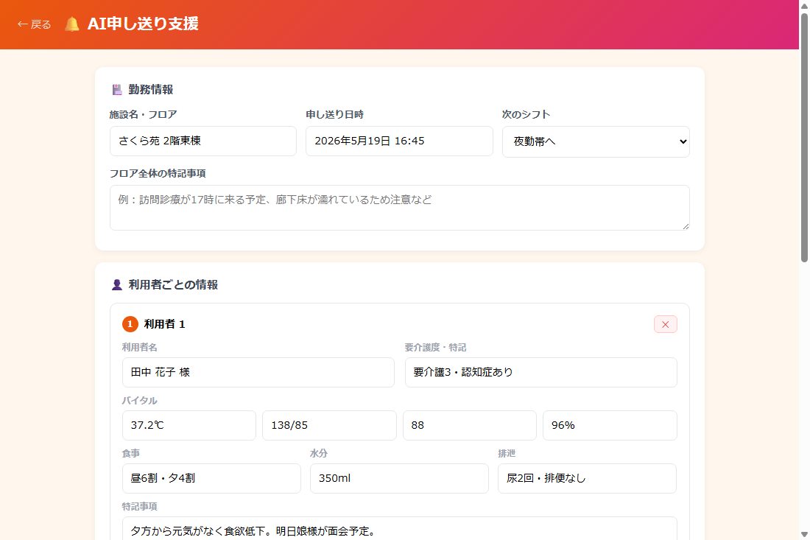Click the 利用者ごとの情報 heading text

pos(173,284)
